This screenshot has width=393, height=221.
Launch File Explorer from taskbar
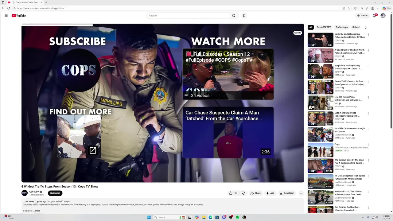click(204, 217)
